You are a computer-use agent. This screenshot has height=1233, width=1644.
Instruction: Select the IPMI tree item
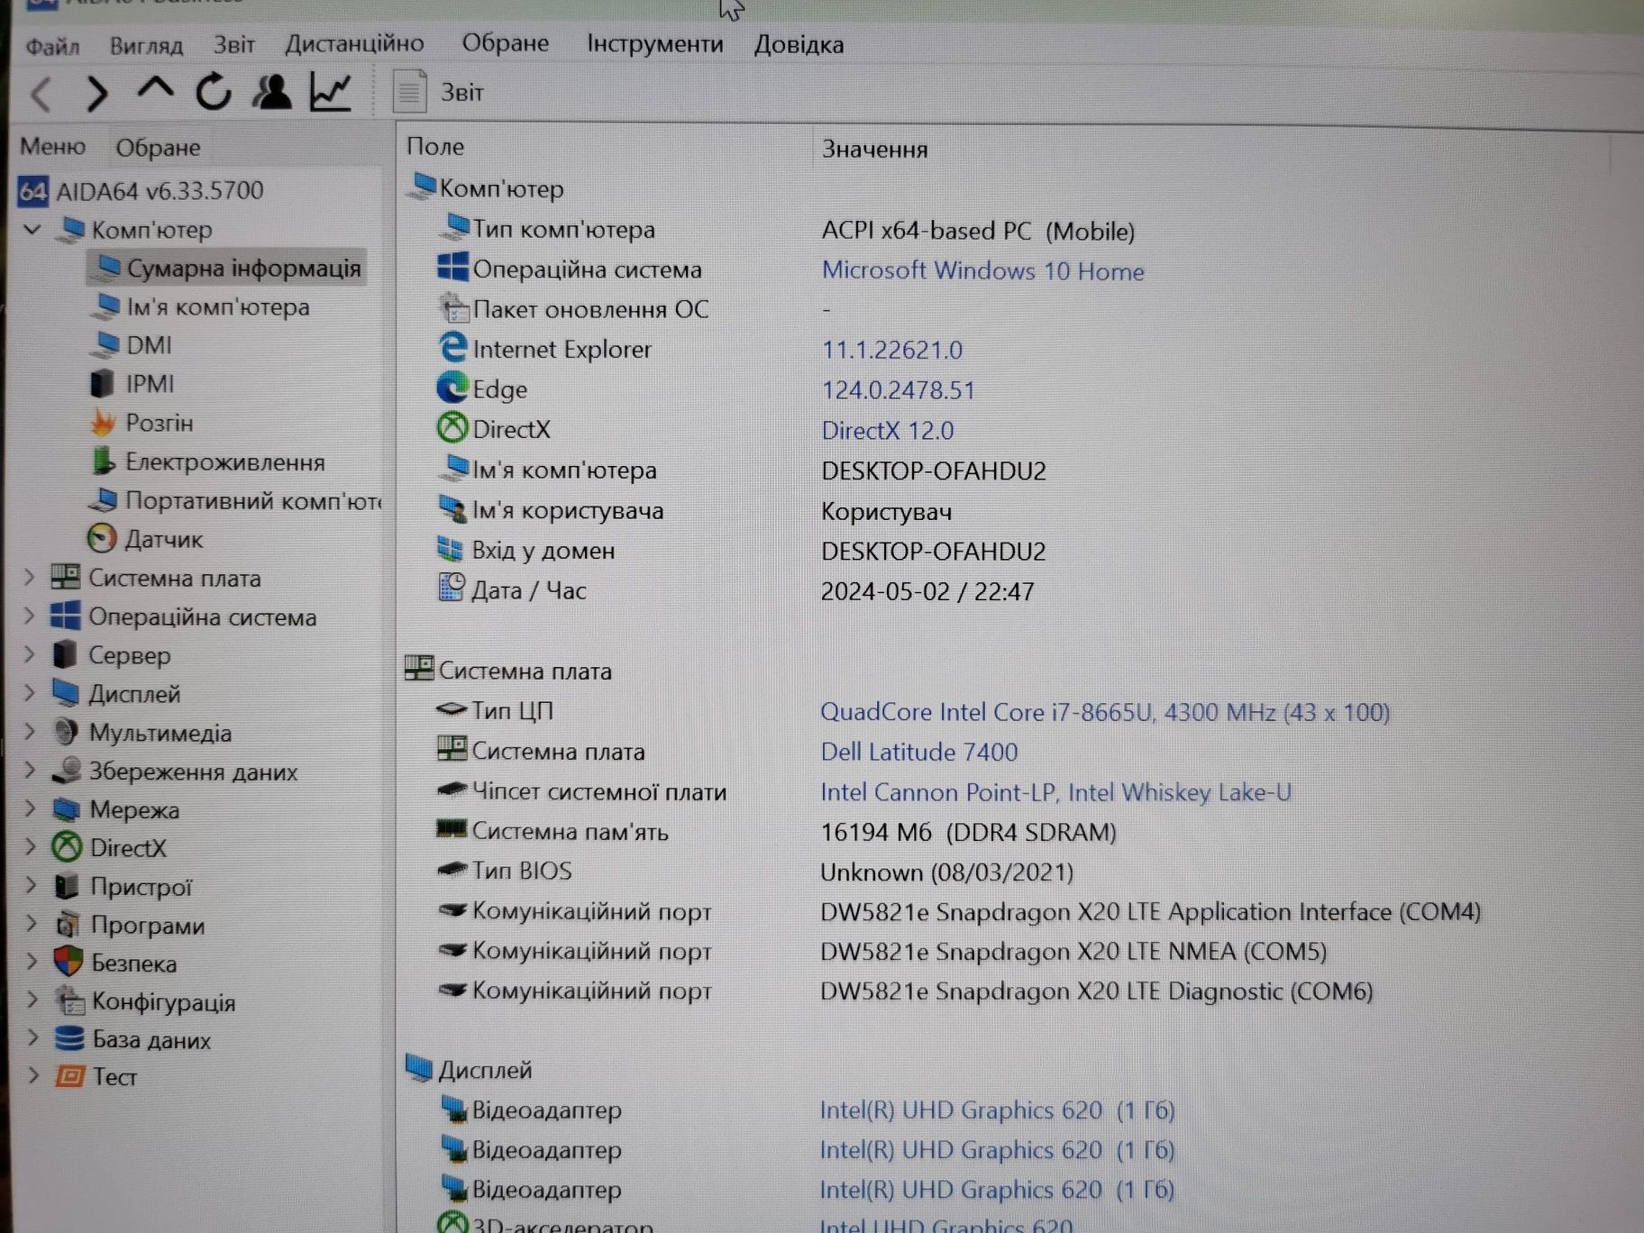(132, 384)
